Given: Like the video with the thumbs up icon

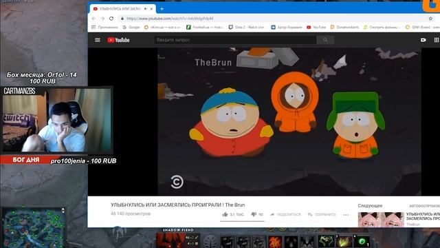Looking at the screenshot, I should (225, 214).
